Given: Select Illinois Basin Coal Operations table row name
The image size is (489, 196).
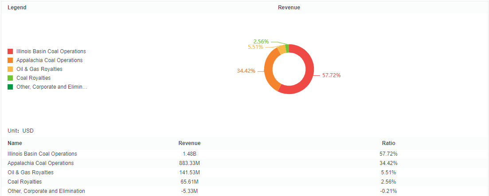Looking at the screenshot, I should click(x=42, y=154).
